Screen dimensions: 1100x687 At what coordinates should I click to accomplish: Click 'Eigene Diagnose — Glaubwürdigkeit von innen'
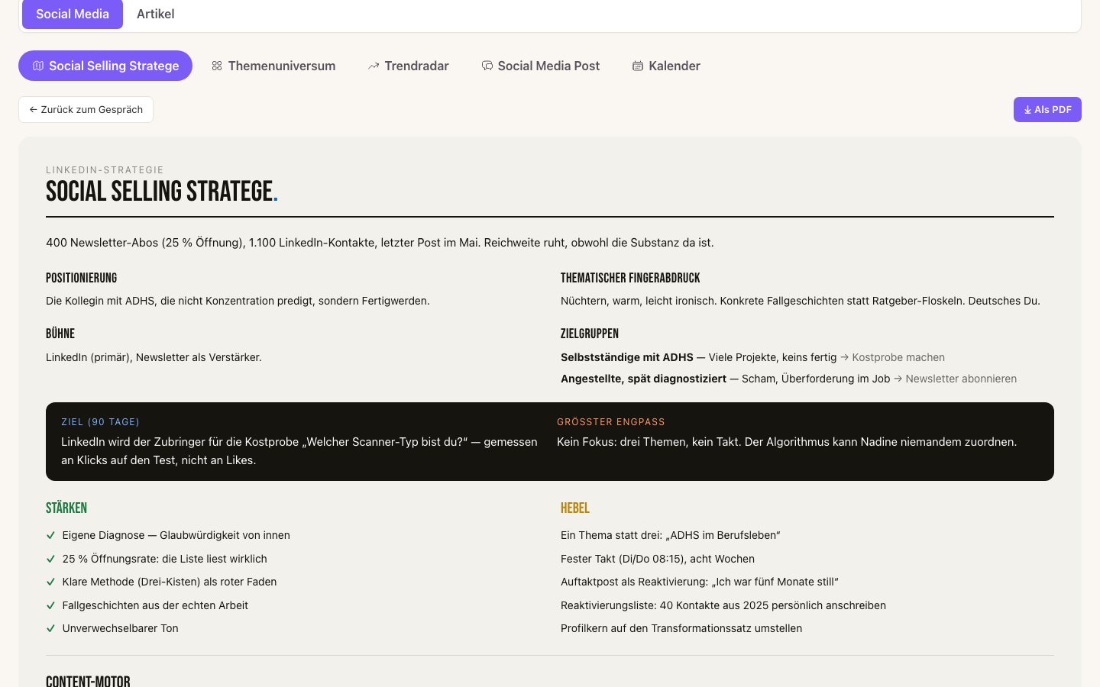[176, 535]
